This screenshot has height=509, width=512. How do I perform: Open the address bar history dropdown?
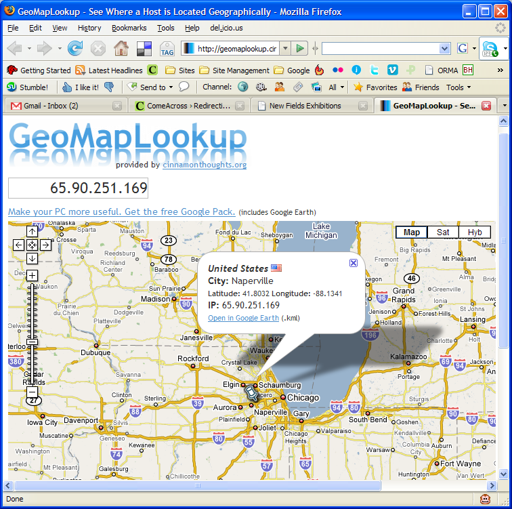(285, 48)
